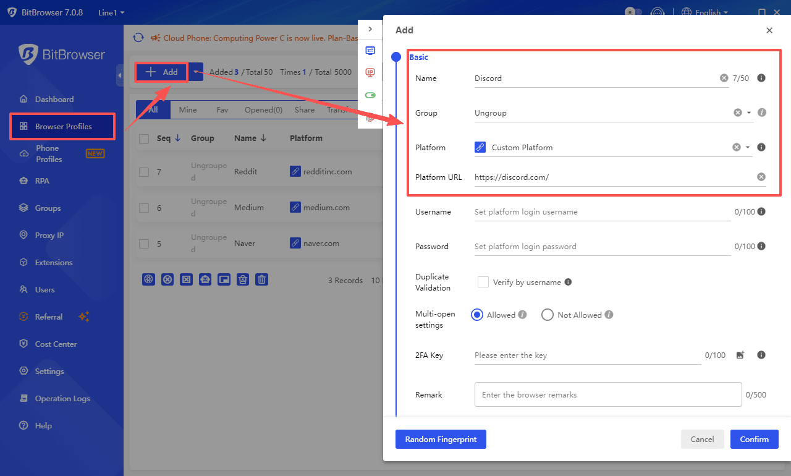
Task: Click the Random Fingerprint button
Action: 441,439
